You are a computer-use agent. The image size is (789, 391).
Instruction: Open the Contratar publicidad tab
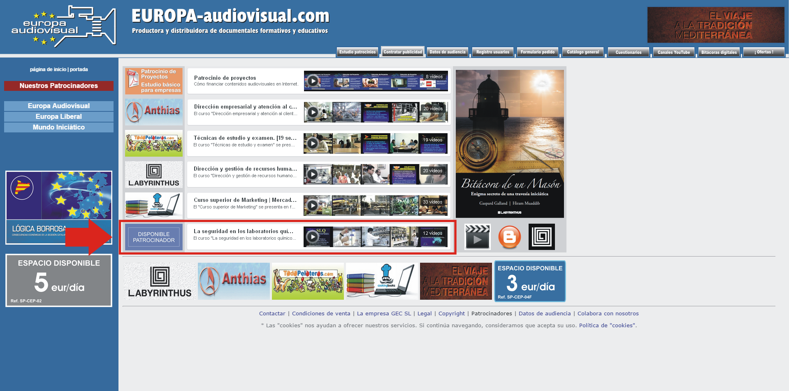[x=403, y=52]
